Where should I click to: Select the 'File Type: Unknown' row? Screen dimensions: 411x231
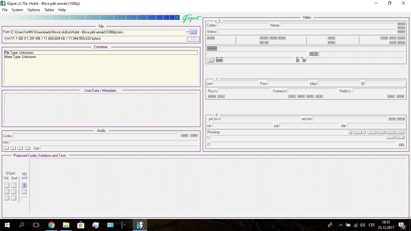coord(101,53)
